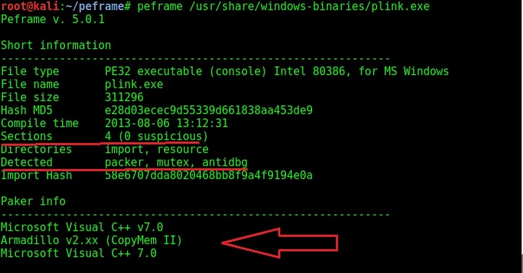The width and height of the screenshot is (523, 273).
Task: Click the Paker info heading
Action: point(33,201)
